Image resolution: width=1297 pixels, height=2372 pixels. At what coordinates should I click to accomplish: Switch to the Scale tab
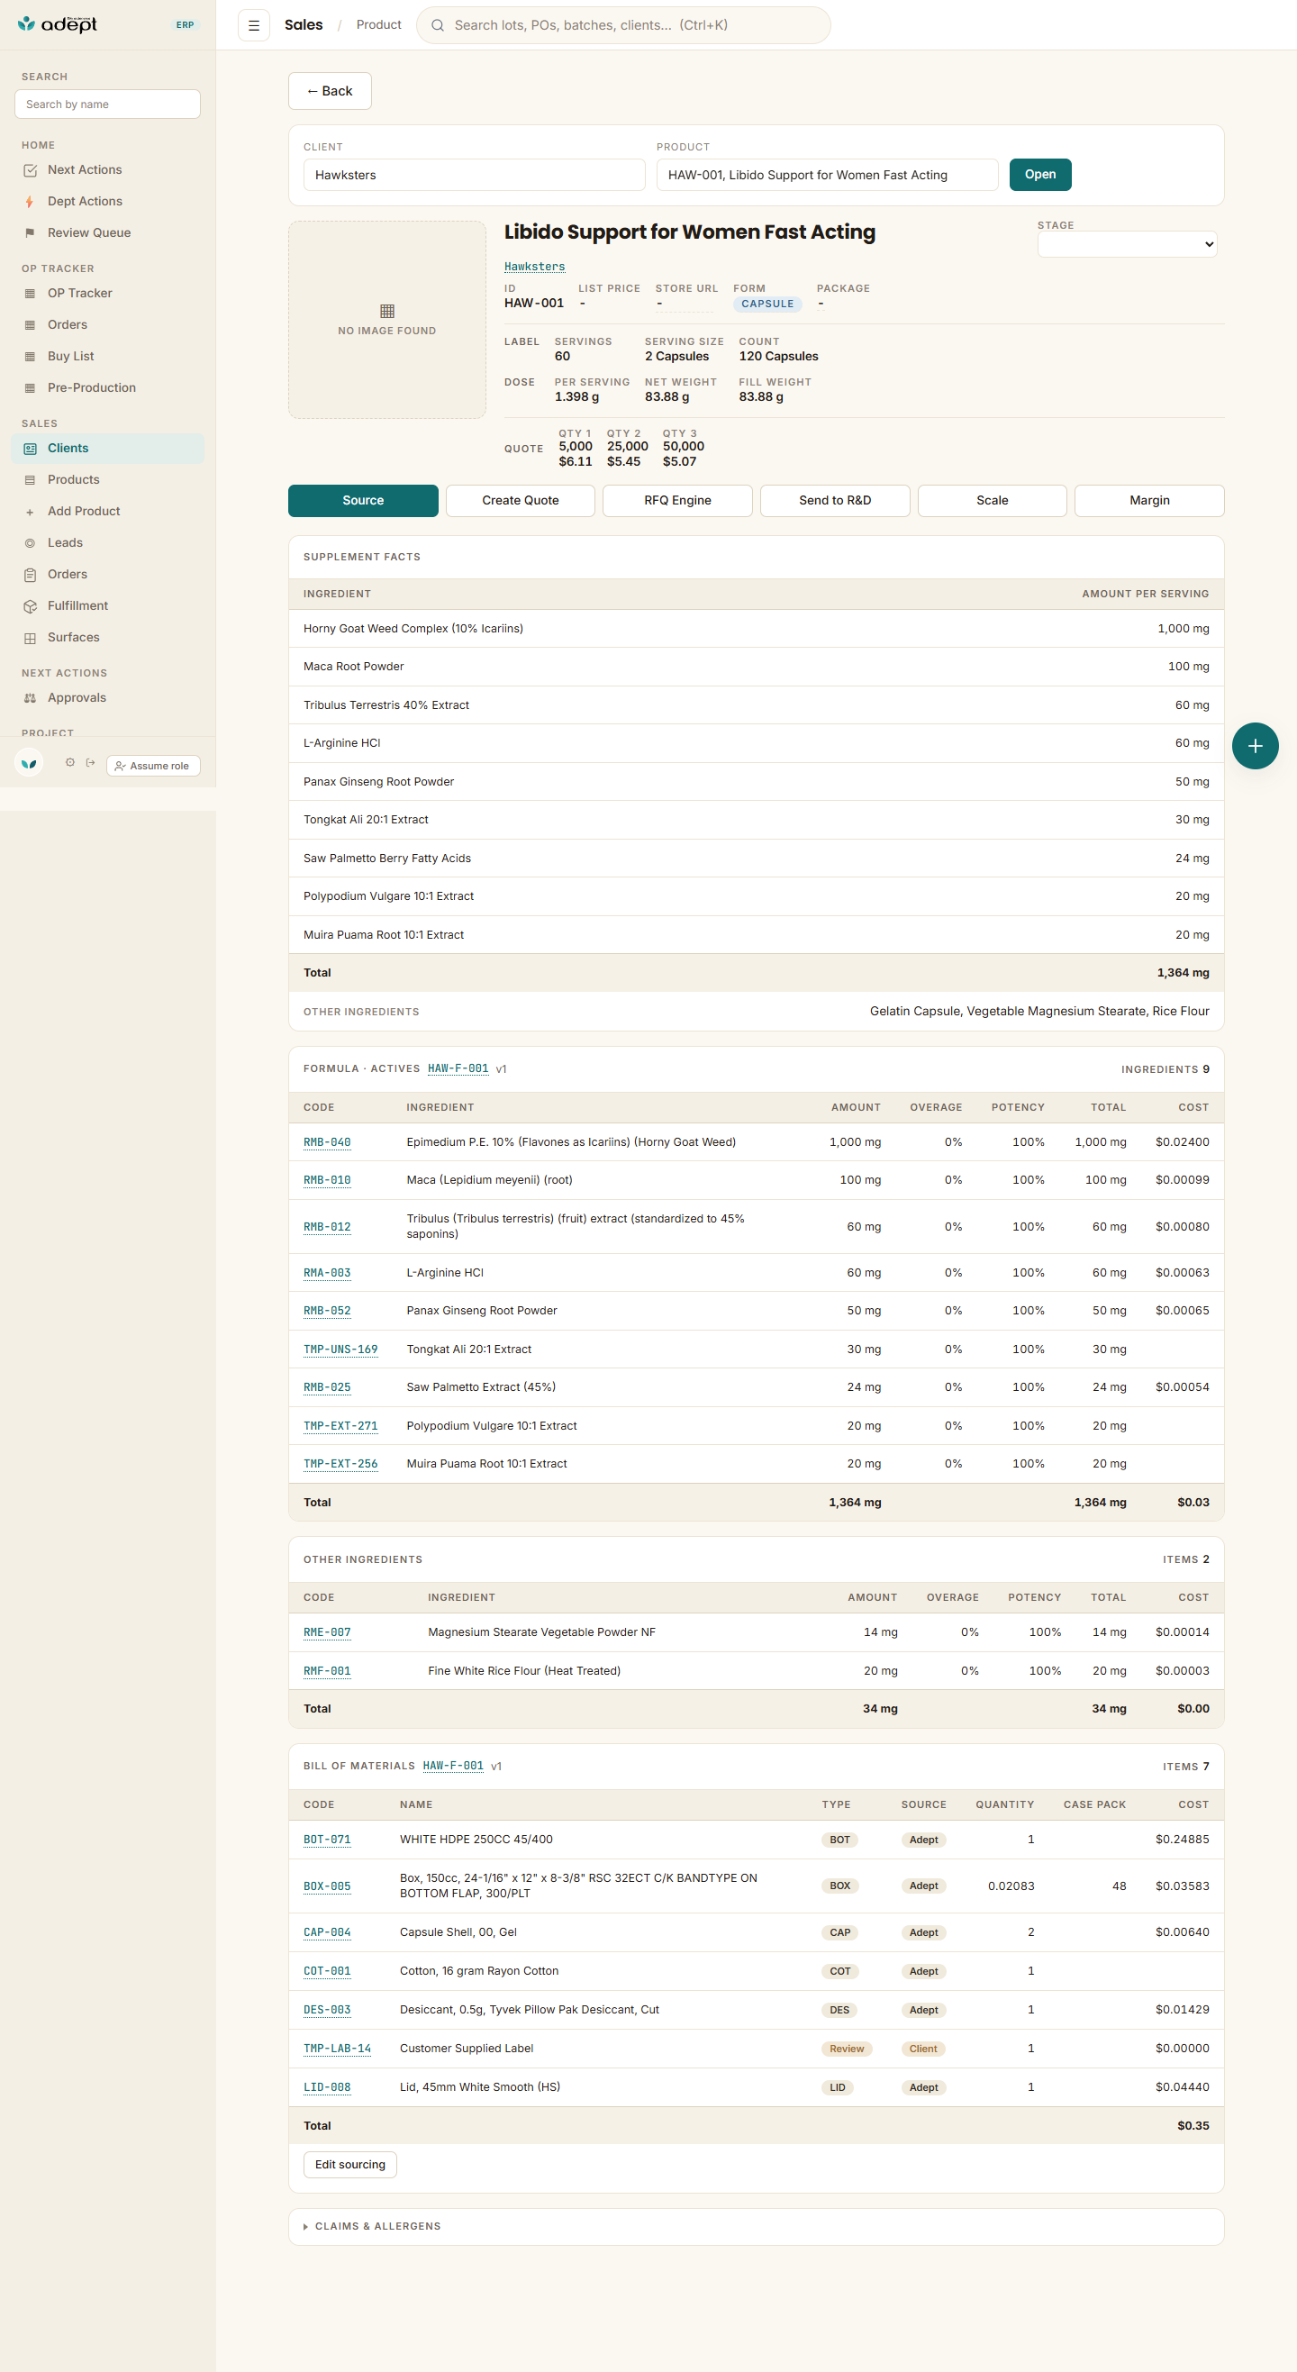click(x=993, y=501)
